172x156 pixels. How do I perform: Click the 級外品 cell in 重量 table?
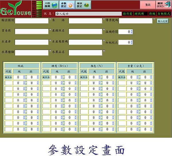pyautogui.click(x=122, y=77)
